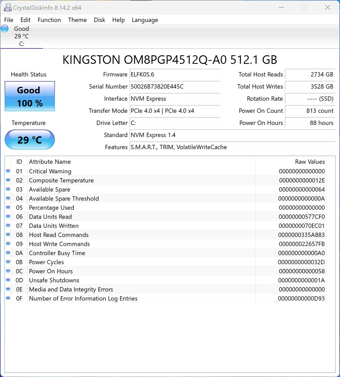
Task: Open the Help menu
Action: click(x=118, y=20)
